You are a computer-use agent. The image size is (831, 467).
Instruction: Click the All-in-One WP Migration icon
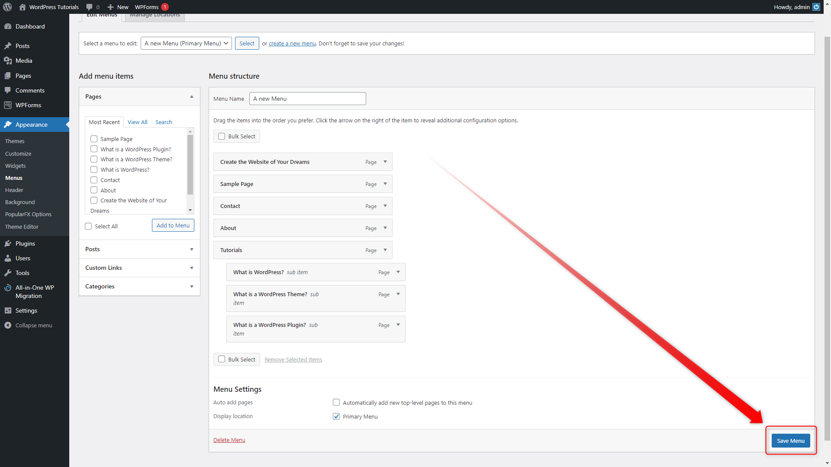click(x=8, y=288)
